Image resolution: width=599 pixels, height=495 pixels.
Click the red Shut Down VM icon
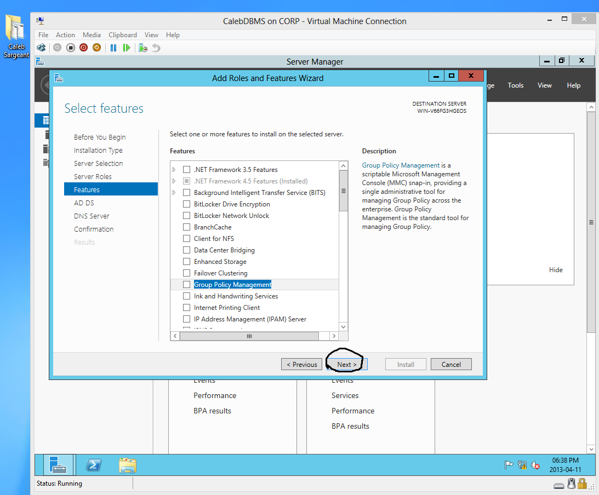(x=83, y=48)
